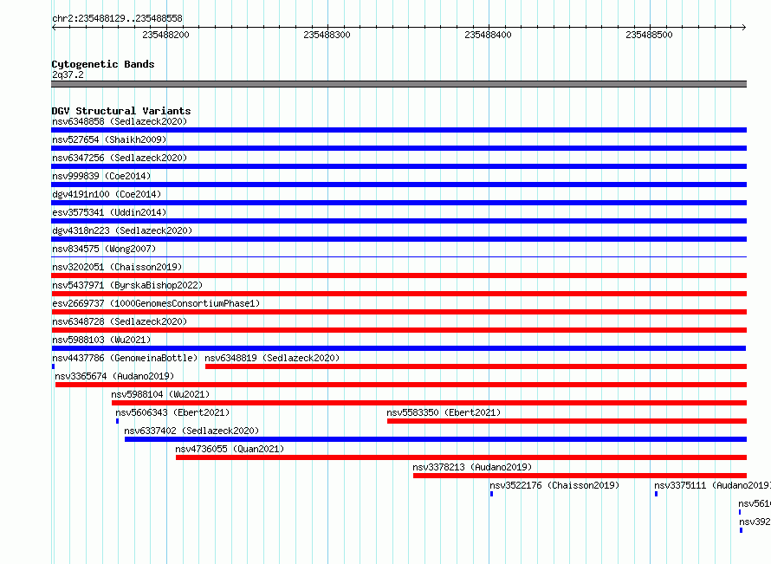
Task: Click the nsv834575 (Wong2007) label
Action: tap(104, 249)
